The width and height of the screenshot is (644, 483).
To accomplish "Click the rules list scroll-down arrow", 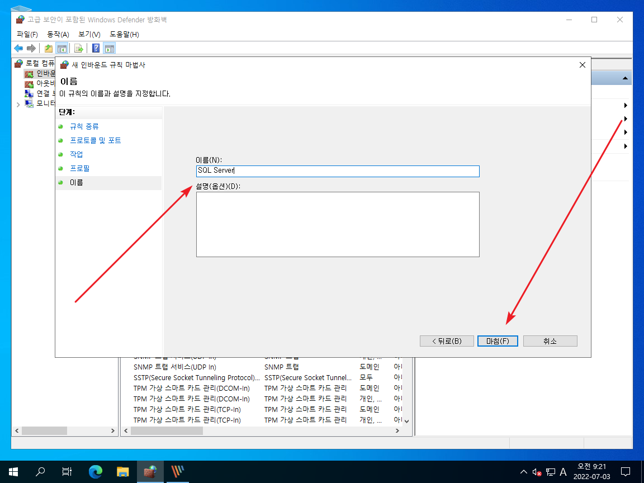I will pyautogui.click(x=406, y=421).
